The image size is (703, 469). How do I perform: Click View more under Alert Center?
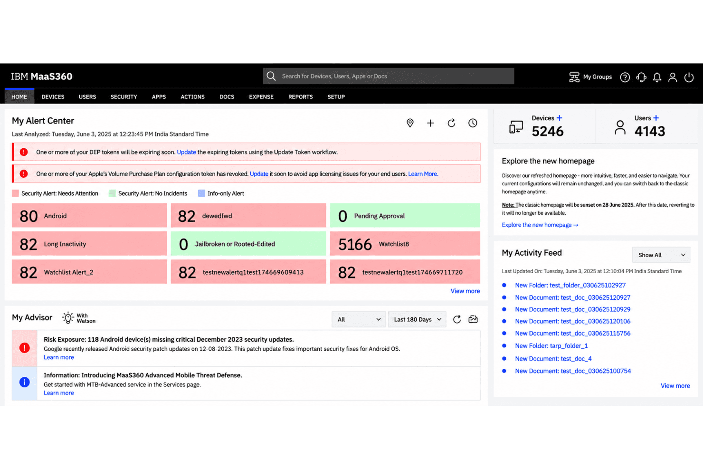pos(465,291)
